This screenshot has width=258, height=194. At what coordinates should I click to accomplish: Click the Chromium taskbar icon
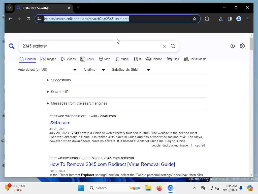[x=171, y=188]
